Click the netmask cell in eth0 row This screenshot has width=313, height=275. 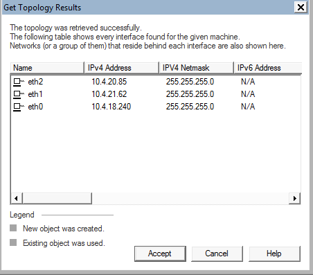point(190,107)
